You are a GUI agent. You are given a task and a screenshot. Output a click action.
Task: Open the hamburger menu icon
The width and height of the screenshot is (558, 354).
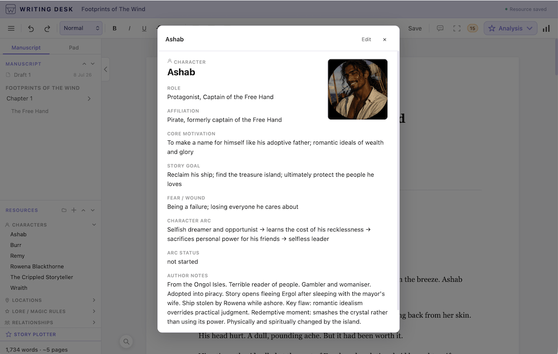point(11,28)
